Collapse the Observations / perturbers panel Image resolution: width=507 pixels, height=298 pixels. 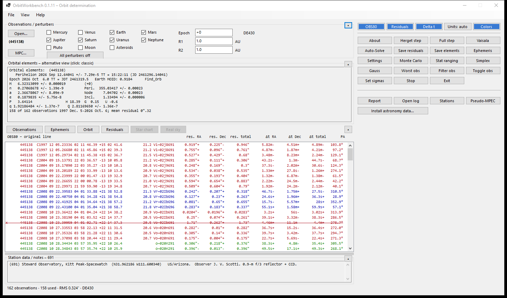pos(348,25)
